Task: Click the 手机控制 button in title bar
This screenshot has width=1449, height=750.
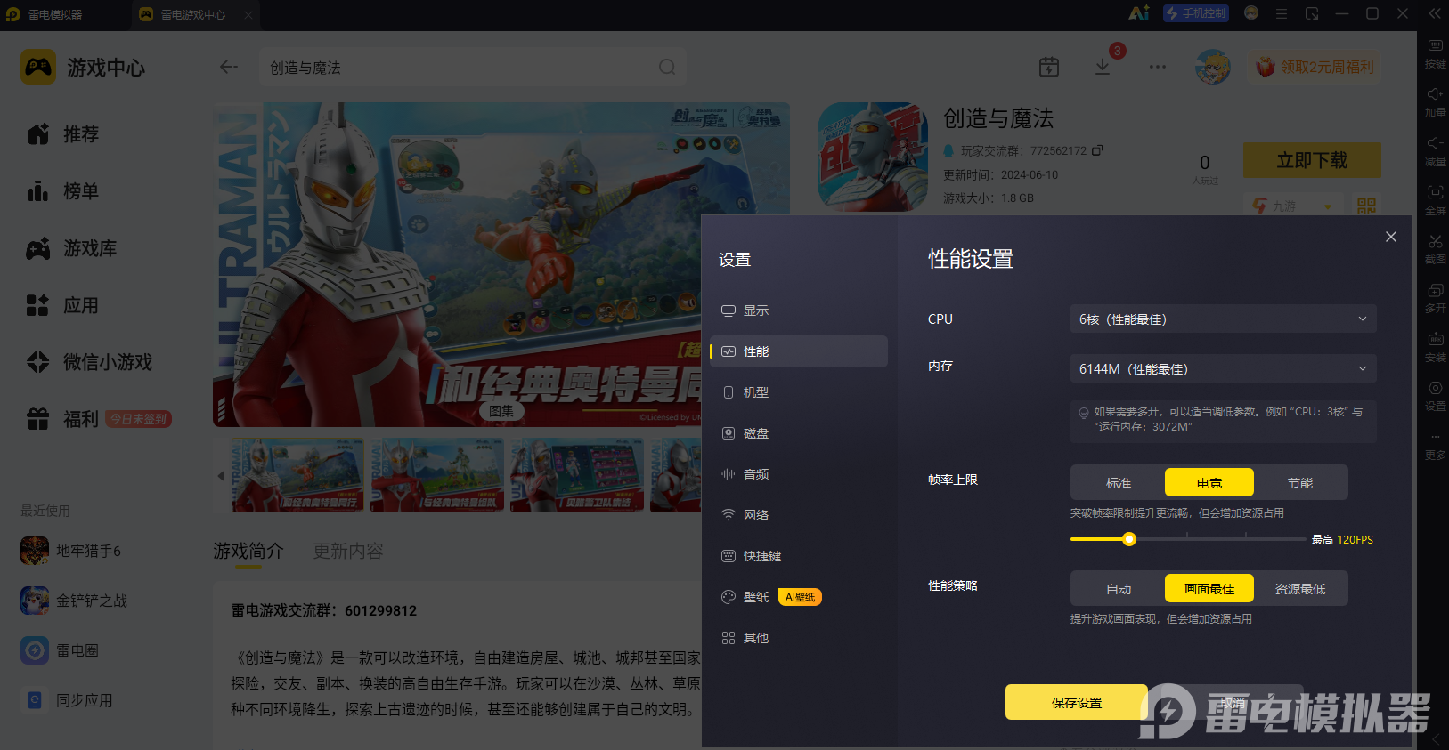Action: point(1196,13)
